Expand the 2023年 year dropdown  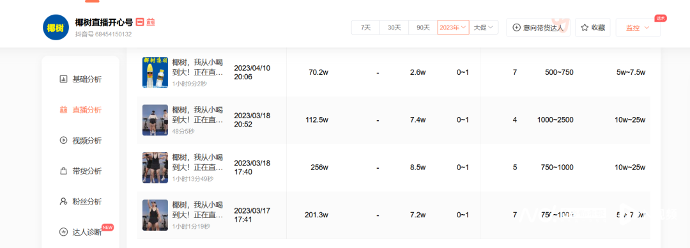[453, 27]
